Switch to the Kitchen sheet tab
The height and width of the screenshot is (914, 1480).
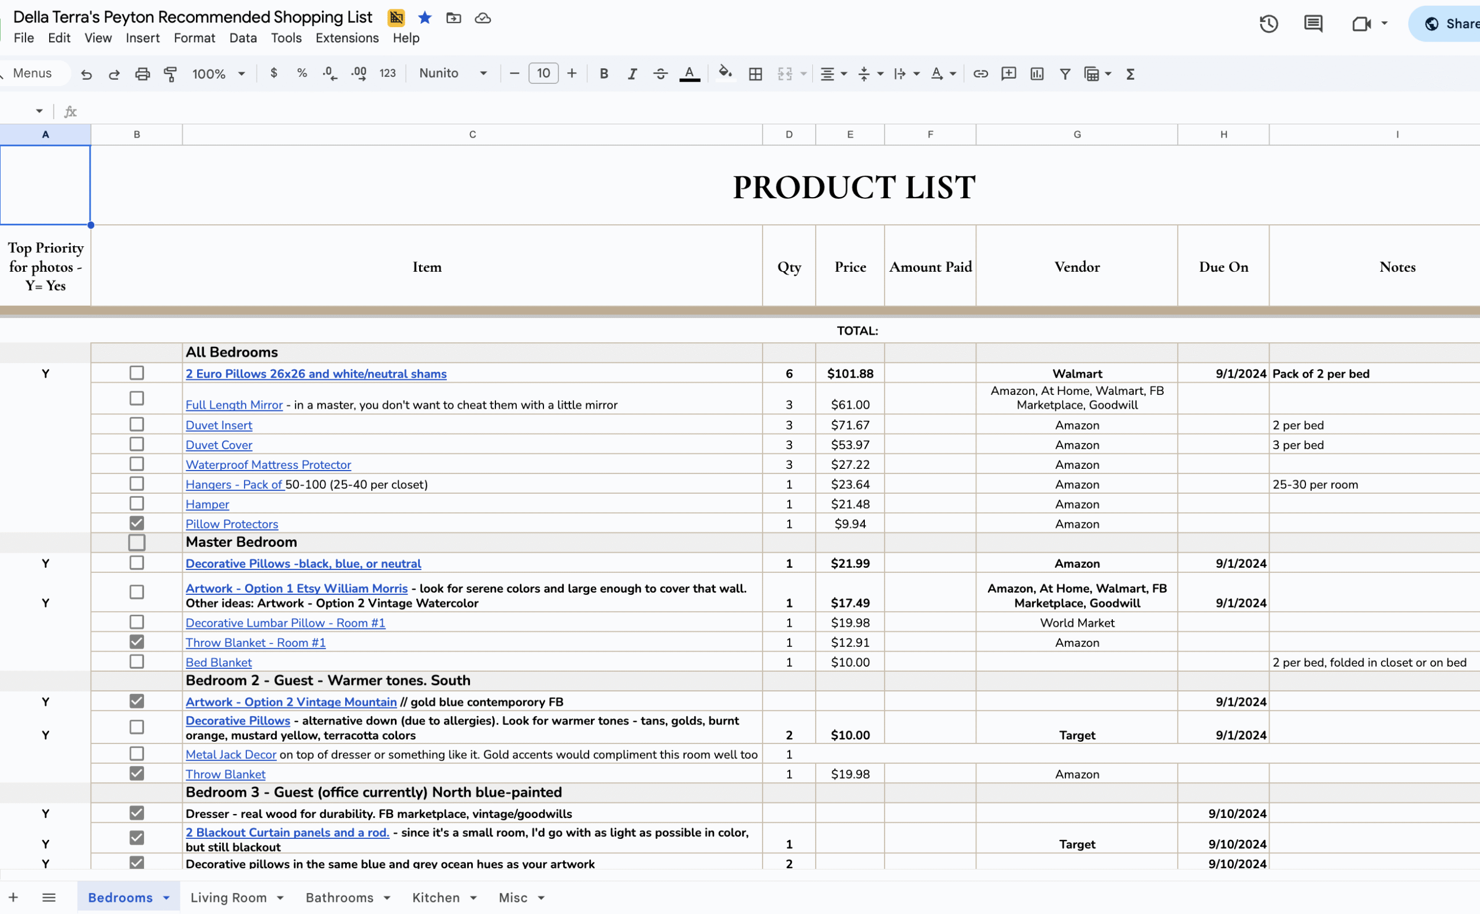tap(436, 898)
